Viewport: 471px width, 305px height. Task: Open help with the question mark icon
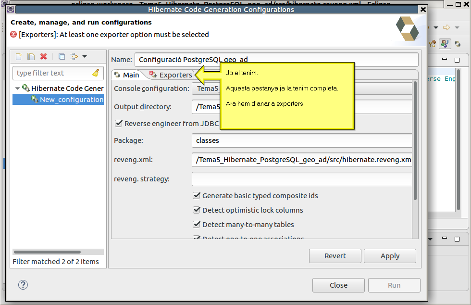click(x=23, y=285)
